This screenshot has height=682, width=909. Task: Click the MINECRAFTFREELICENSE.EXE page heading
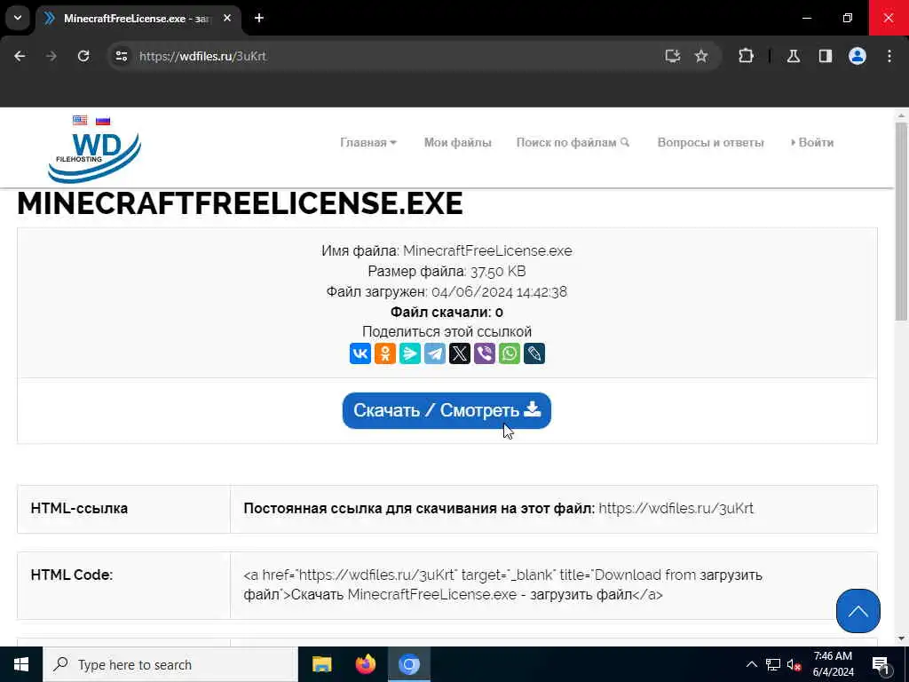pos(240,203)
